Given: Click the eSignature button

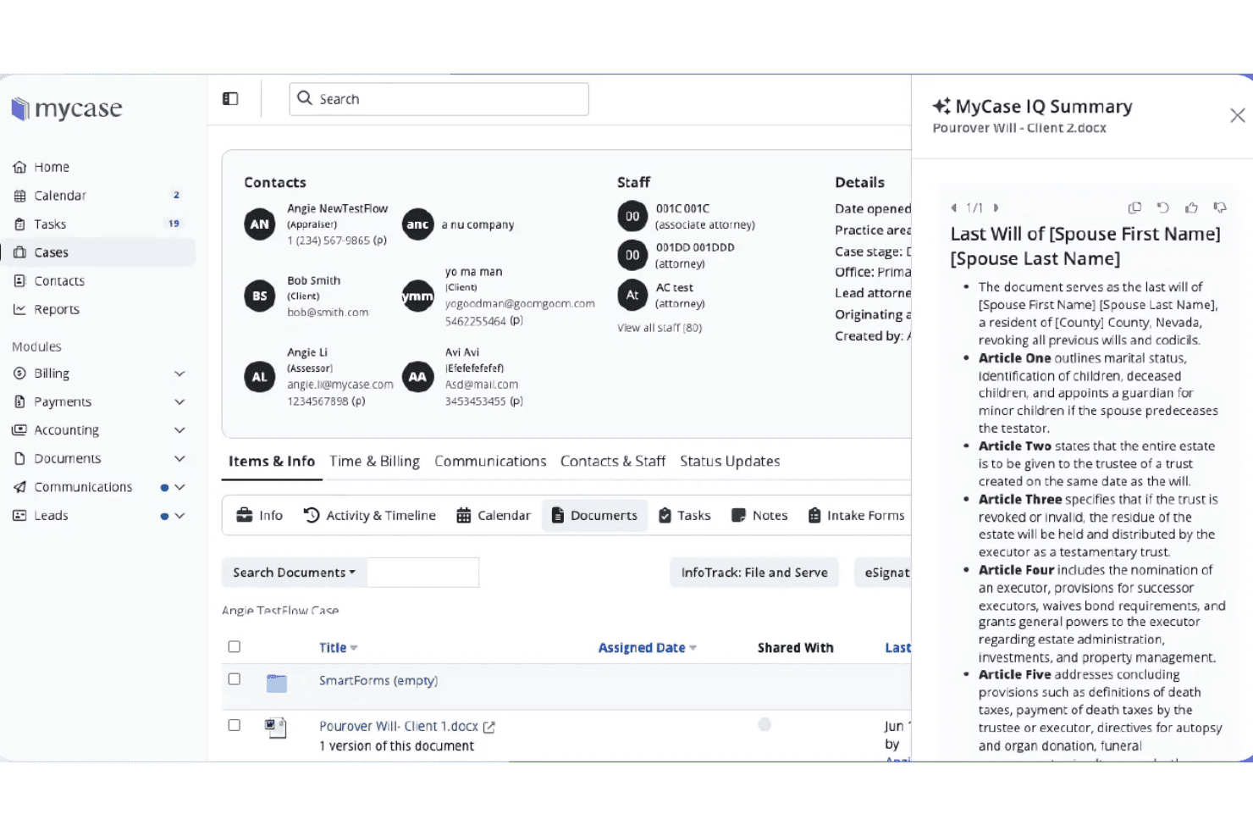Looking at the screenshot, I should tap(883, 573).
